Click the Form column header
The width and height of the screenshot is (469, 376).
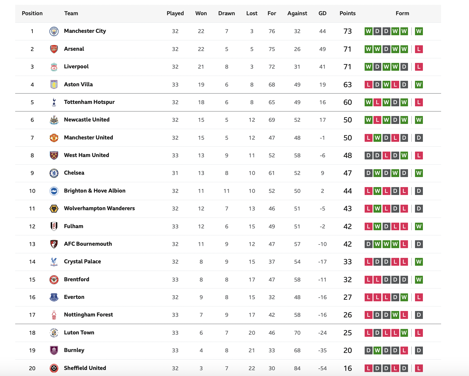click(402, 13)
